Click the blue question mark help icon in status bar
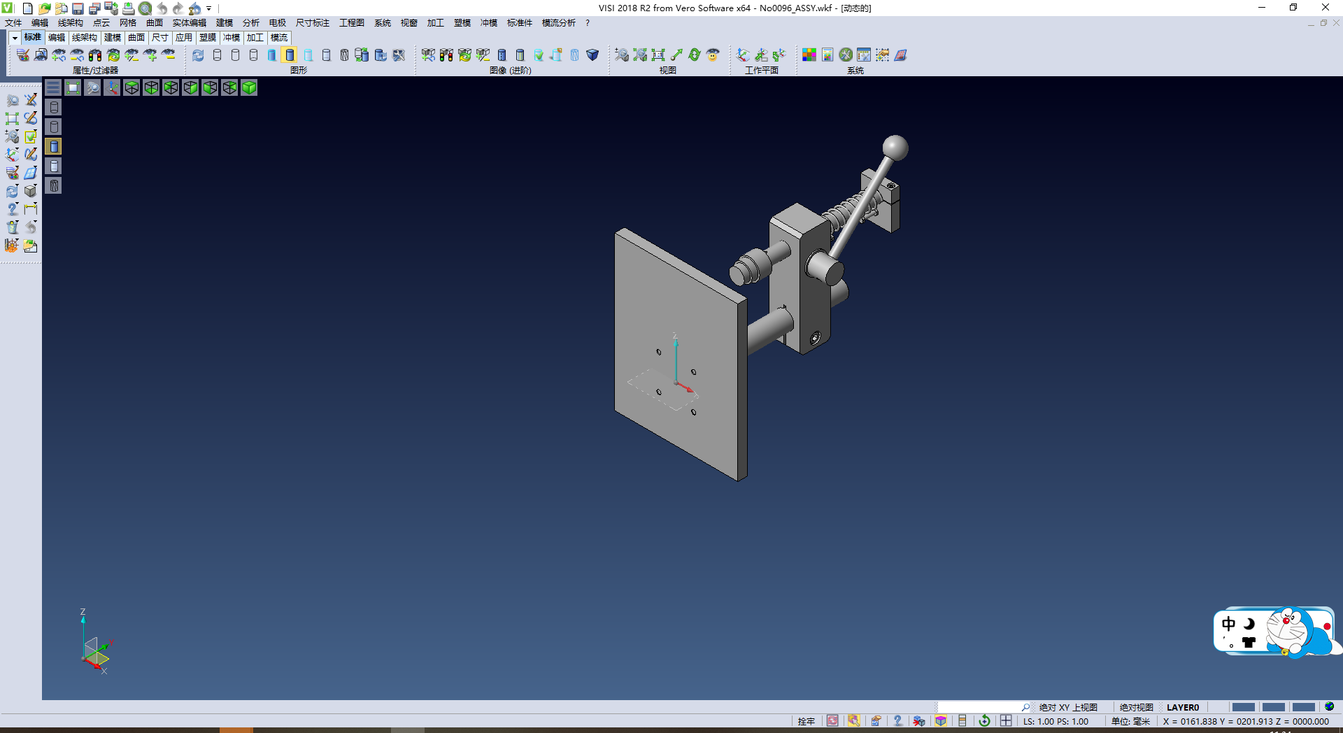This screenshot has height=733, width=1343. 897,721
